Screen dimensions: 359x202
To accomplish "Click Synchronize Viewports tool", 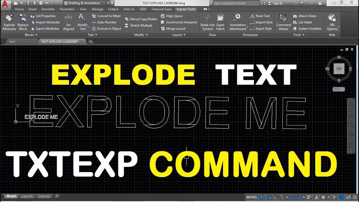I will (179, 22).
